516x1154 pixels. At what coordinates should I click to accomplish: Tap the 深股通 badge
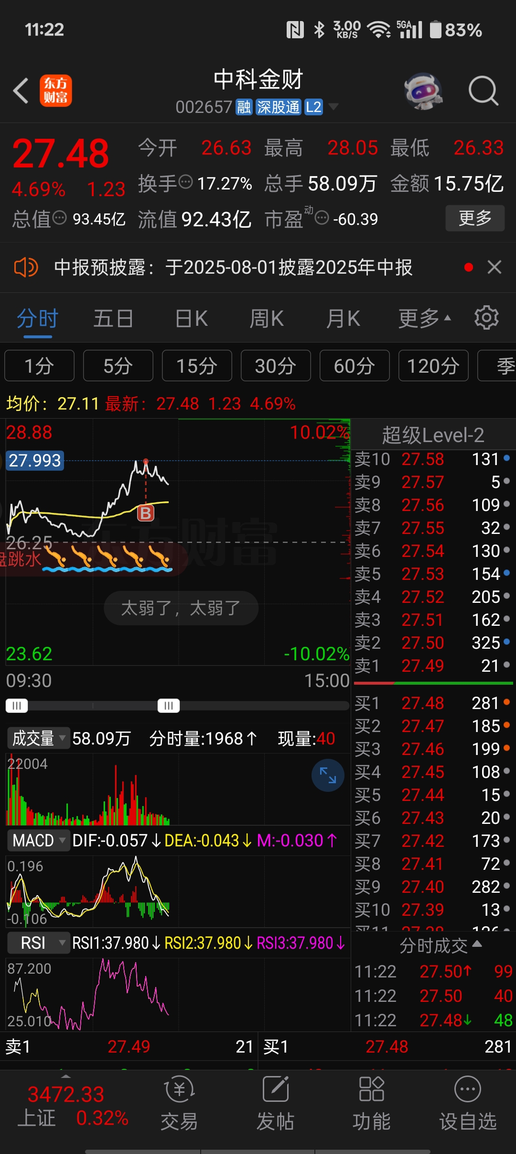(278, 107)
